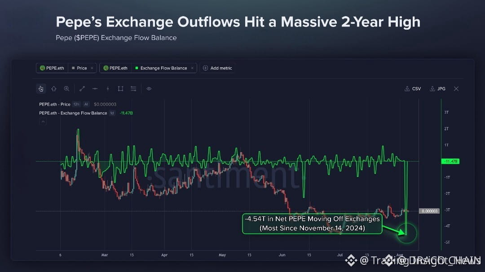Select the Price metric label
The width and height of the screenshot is (485, 272).
82,68
